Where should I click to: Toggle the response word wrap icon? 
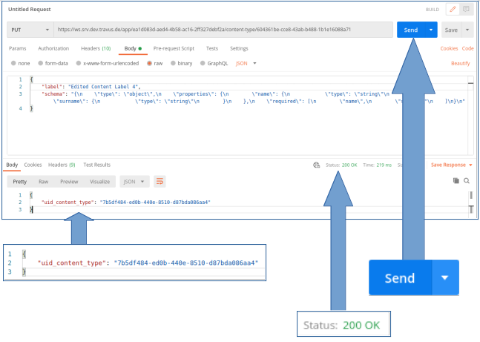click(x=160, y=181)
